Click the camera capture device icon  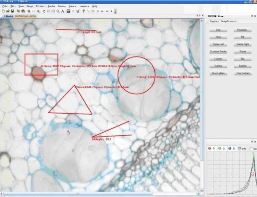(78, 11)
